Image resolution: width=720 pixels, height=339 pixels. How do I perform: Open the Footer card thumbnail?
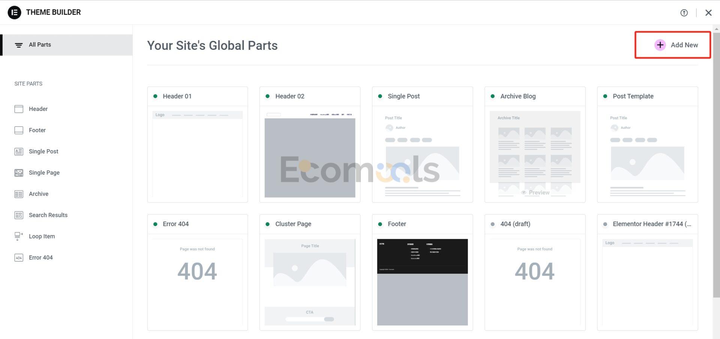[x=422, y=282]
